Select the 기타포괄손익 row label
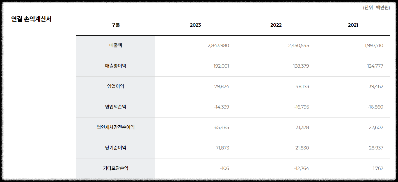This screenshot has height=182, width=398. point(115,168)
